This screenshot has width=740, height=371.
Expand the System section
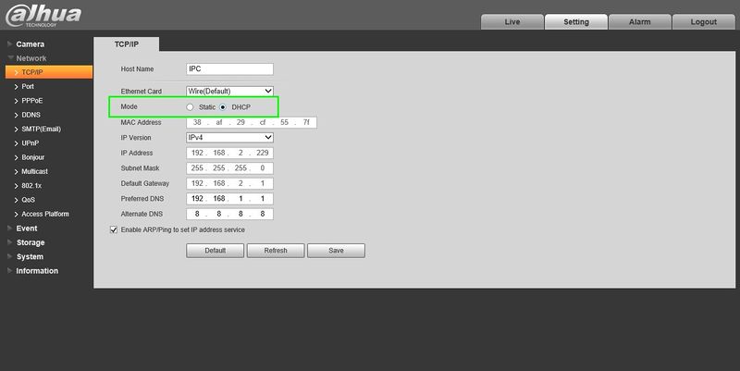tap(30, 256)
